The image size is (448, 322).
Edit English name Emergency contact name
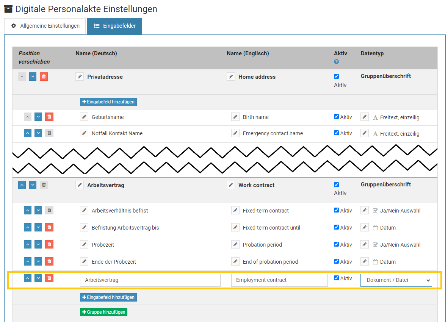(235, 133)
